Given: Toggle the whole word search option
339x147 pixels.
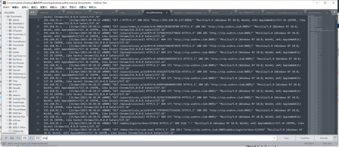Looking at the screenshot, I should coord(19,138).
